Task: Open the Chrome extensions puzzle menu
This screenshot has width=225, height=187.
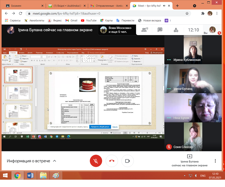Action: coord(203,13)
